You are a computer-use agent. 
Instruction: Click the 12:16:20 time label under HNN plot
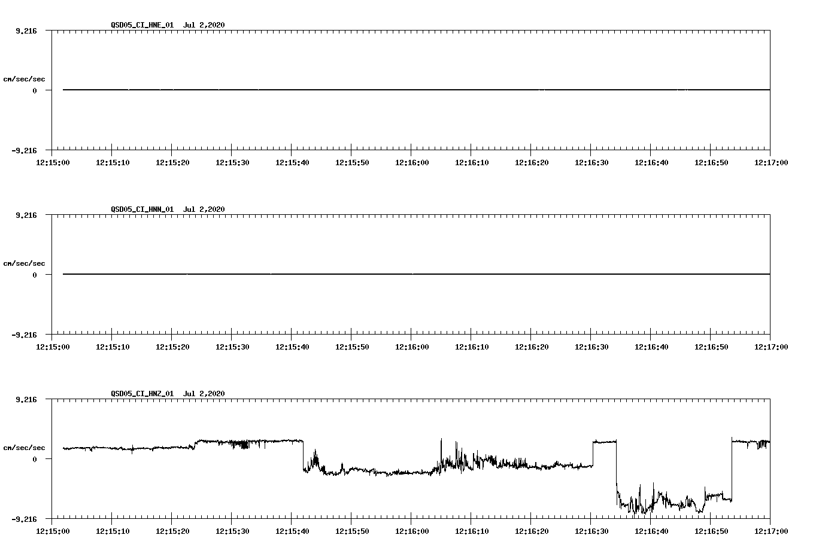coord(532,347)
